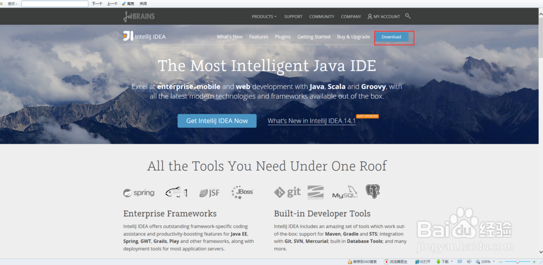Adjust the page zoom slider handle
This screenshot has width=543, height=265.
tap(517, 262)
